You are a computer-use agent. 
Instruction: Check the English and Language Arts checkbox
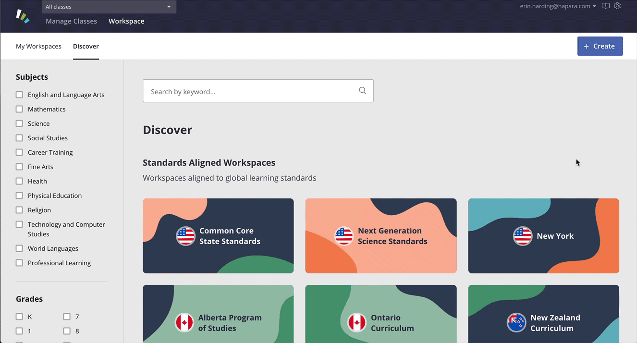[19, 95]
